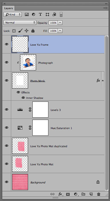The width and height of the screenshot is (110, 201).
Task: Toggle visibility of all Effects
Action: (18, 92)
